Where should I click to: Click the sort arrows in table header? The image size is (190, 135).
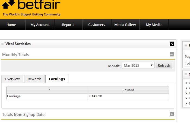[49, 89]
